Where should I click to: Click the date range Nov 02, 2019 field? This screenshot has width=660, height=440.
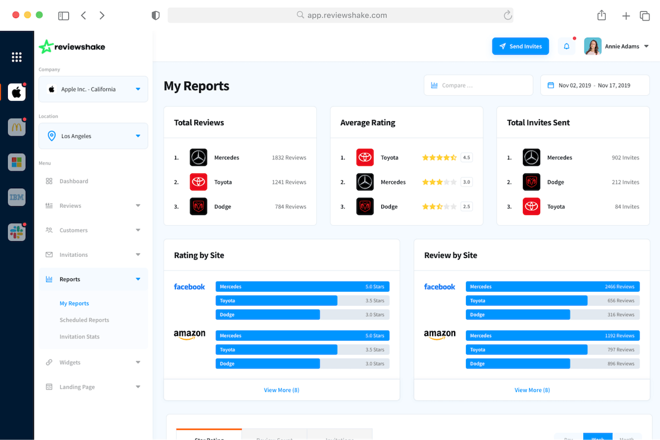click(595, 85)
